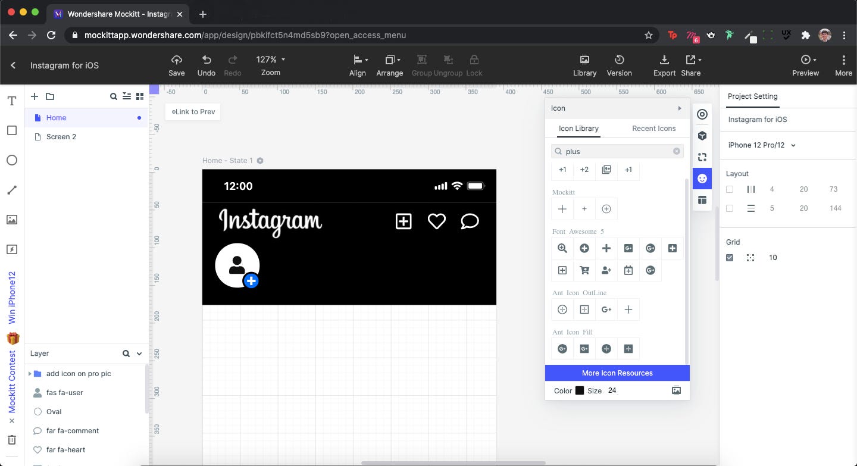The height and width of the screenshot is (466, 857).
Task: Switch pages panel to thumbnail grid view
Action: 140,96
